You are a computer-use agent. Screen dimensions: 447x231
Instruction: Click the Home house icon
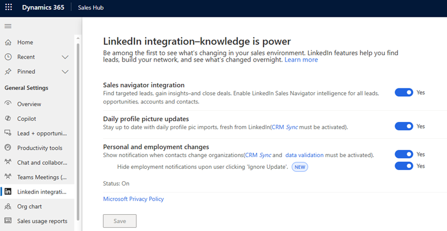tap(8, 43)
